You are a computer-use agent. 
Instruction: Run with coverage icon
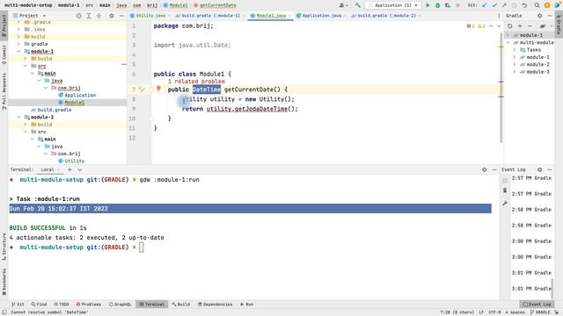tap(448, 5)
